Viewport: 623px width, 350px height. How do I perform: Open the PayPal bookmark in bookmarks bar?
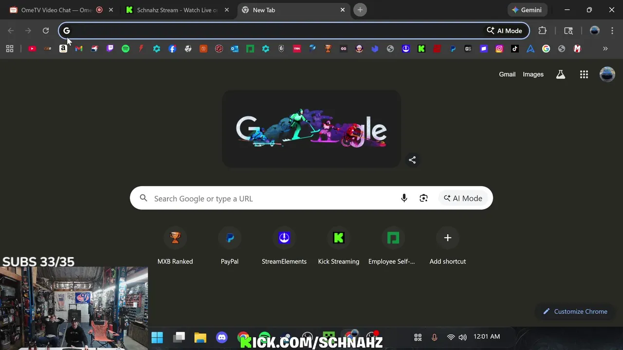click(453, 49)
